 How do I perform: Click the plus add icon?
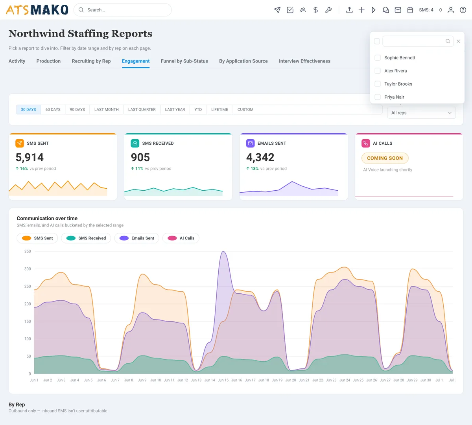361,10
